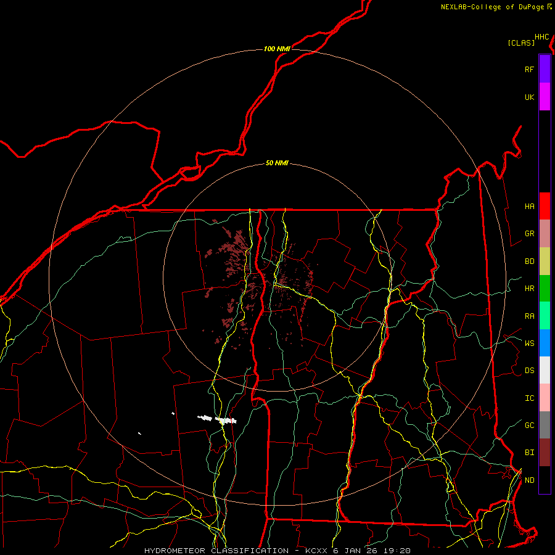
Task: Click the "100 NMI" range ring label
Action: click(x=277, y=49)
